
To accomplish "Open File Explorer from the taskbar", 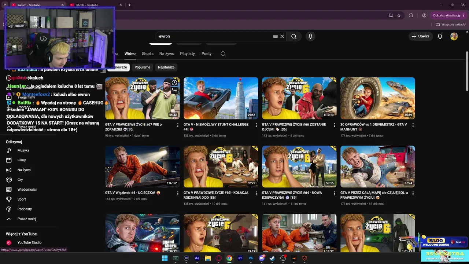I will (x=208, y=258).
